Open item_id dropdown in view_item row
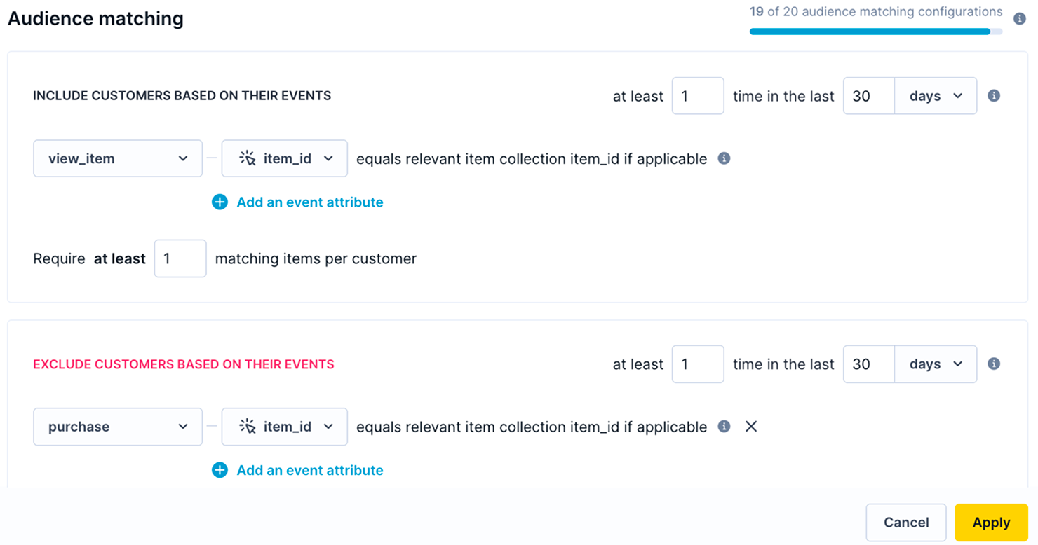Screen dimensions: 1038x545 coord(285,158)
